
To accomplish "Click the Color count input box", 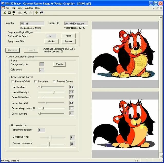I will [x=42, y=70].
